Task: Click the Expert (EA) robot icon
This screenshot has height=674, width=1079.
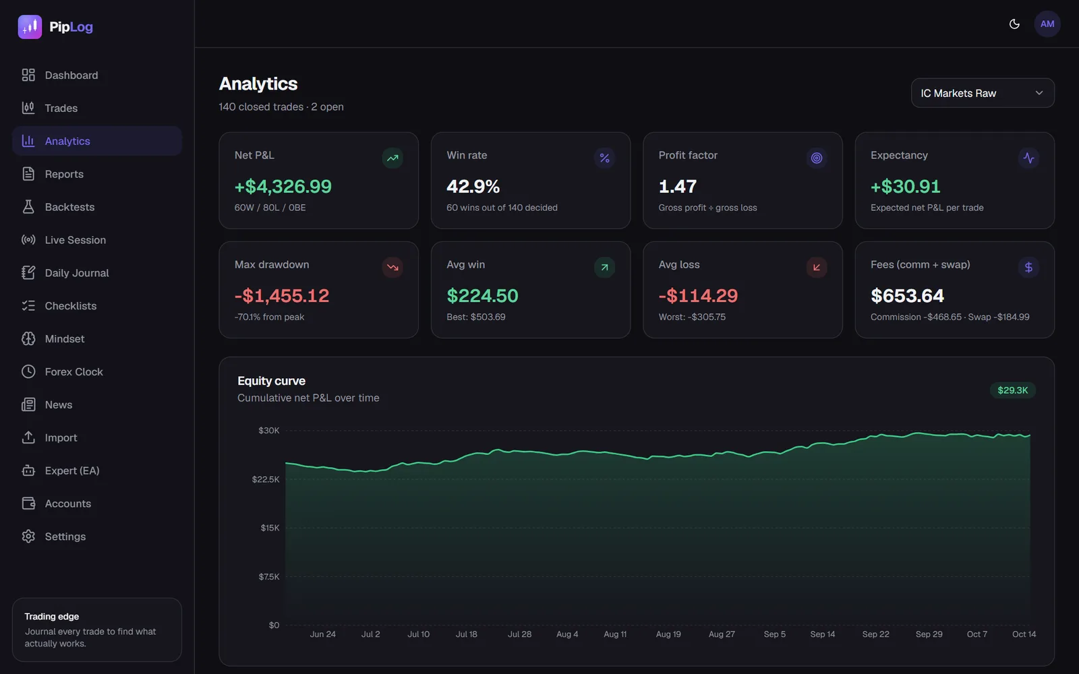Action: click(x=28, y=470)
